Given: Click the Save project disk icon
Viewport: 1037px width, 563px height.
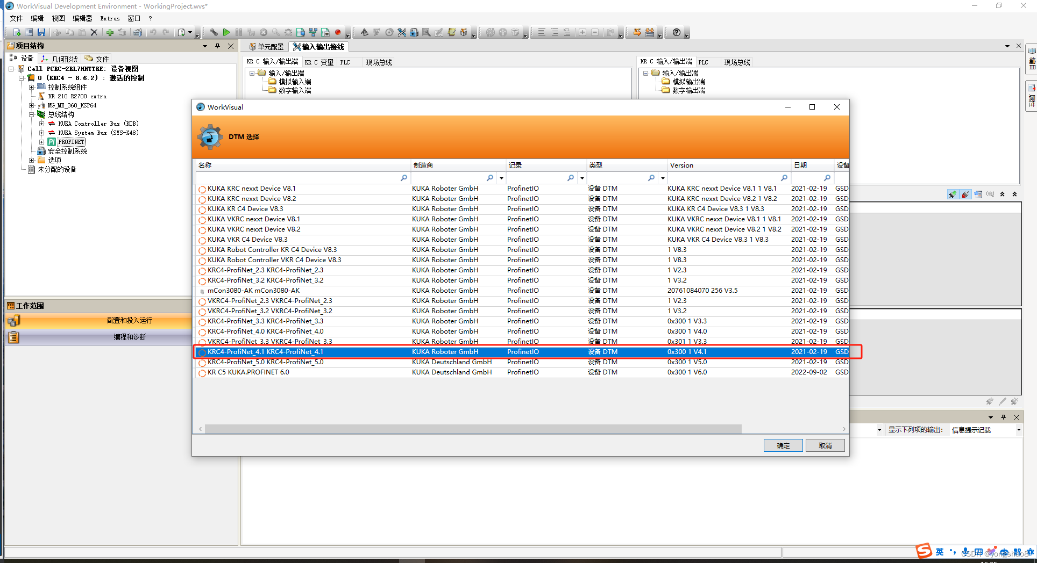Looking at the screenshot, I should [x=41, y=33].
